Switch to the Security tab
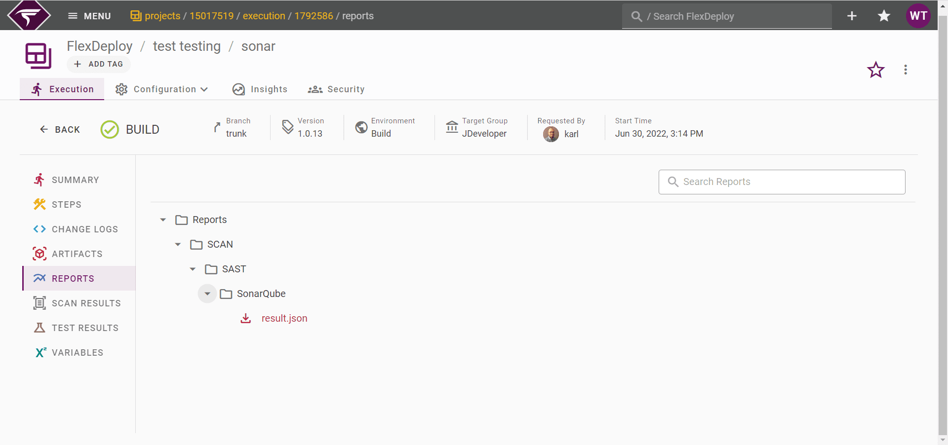Image resolution: width=948 pixels, height=445 pixels. [x=336, y=89]
